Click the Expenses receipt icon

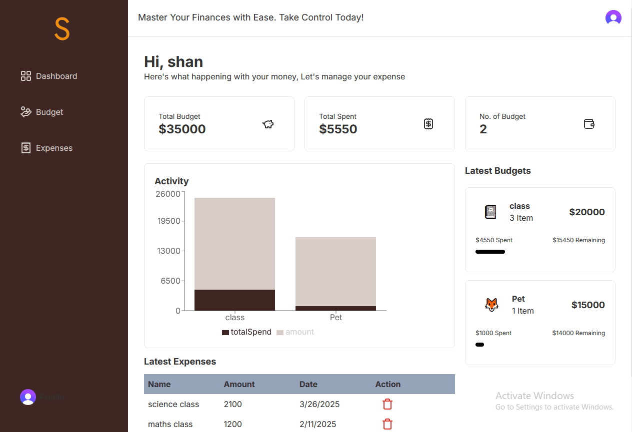[x=26, y=148]
